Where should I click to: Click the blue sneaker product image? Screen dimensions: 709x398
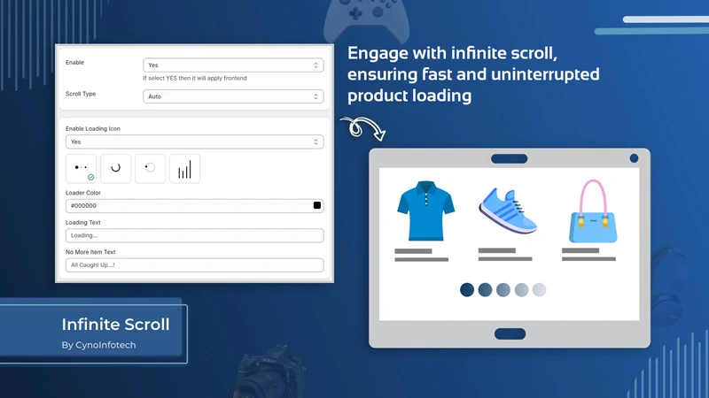click(508, 210)
